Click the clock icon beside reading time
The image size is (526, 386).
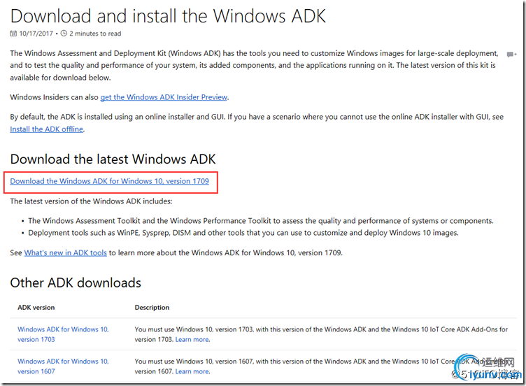pos(64,33)
